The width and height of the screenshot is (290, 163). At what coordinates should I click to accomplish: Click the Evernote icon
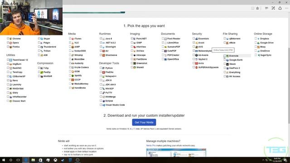click(x=227, y=56)
